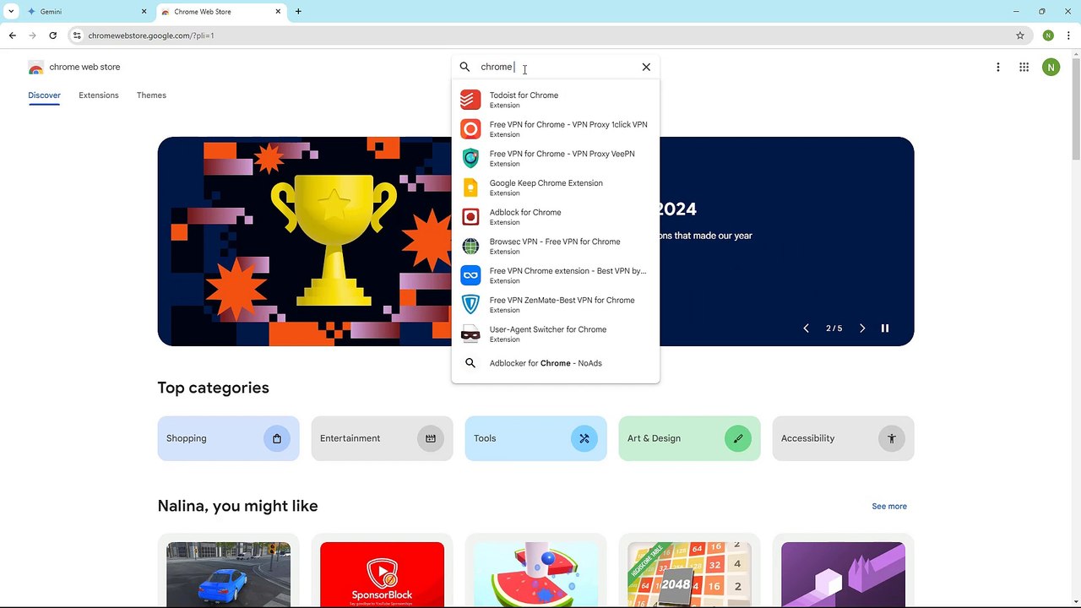Close the Gemini tab

(144, 12)
